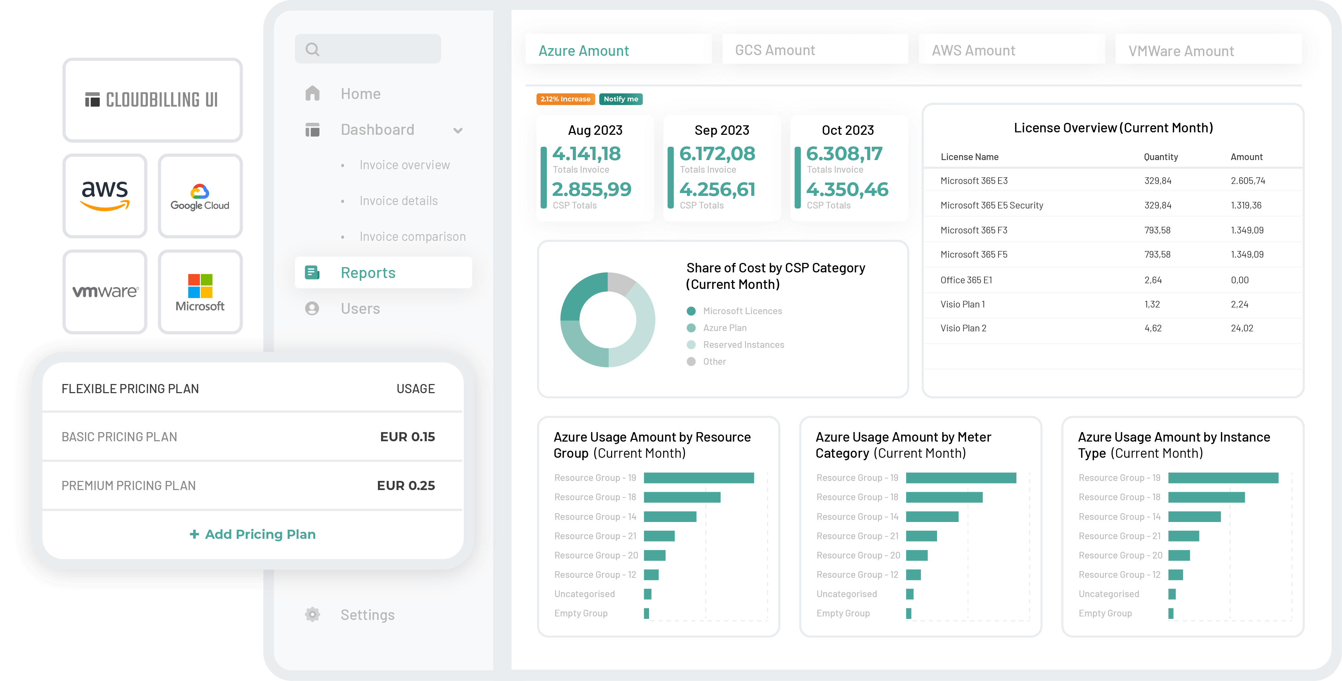Open the Users section icon
Viewport: 1342px width, 681px height.
[312, 308]
